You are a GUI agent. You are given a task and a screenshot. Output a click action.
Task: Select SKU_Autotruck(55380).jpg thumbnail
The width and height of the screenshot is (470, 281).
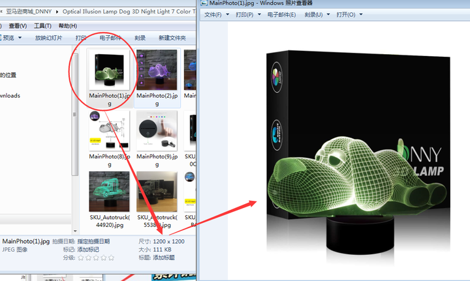157,192
